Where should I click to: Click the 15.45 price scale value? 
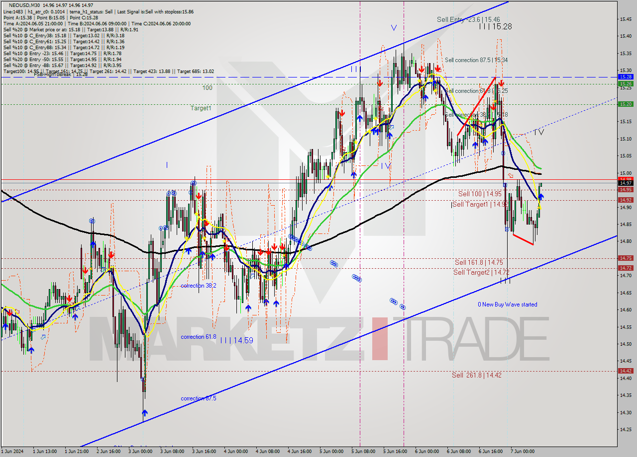click(x=626, y=19)
